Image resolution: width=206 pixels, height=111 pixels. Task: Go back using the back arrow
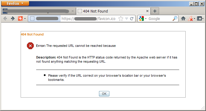[5, 18]
